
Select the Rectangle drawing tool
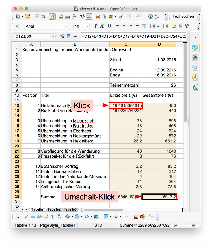33,217
